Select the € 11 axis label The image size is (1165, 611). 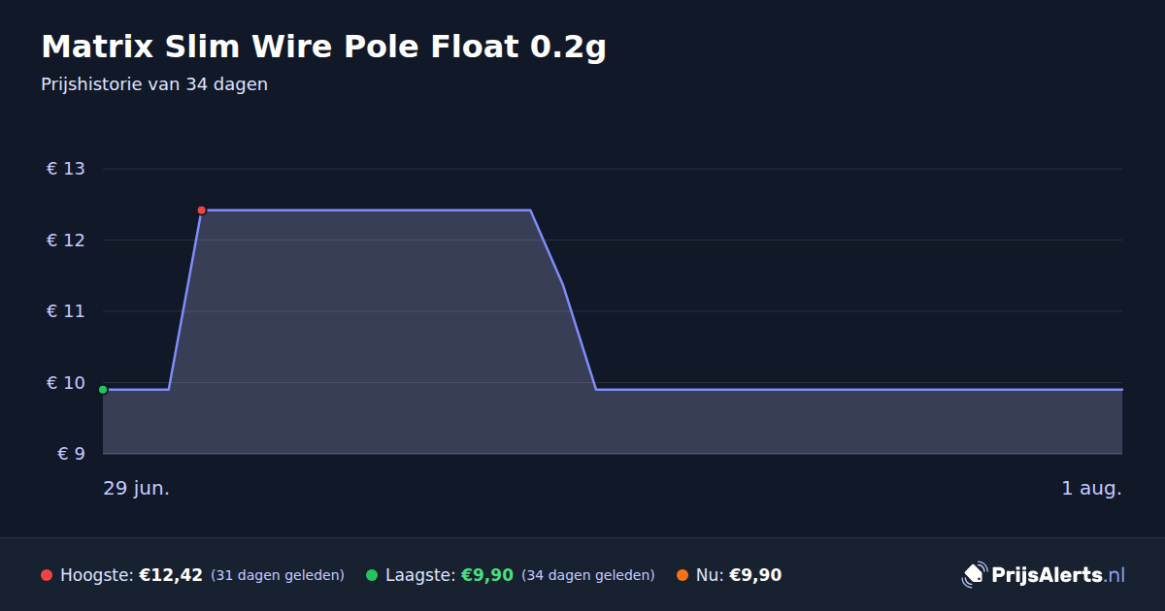tap(66, 311)
